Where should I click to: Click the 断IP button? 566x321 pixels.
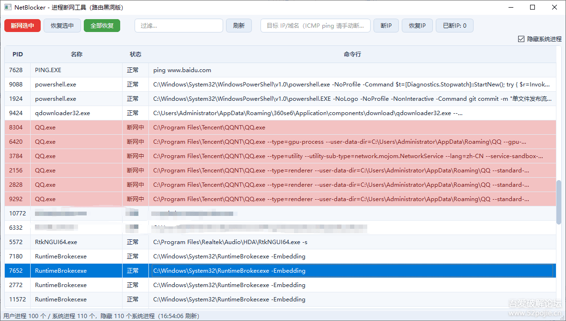386,26
